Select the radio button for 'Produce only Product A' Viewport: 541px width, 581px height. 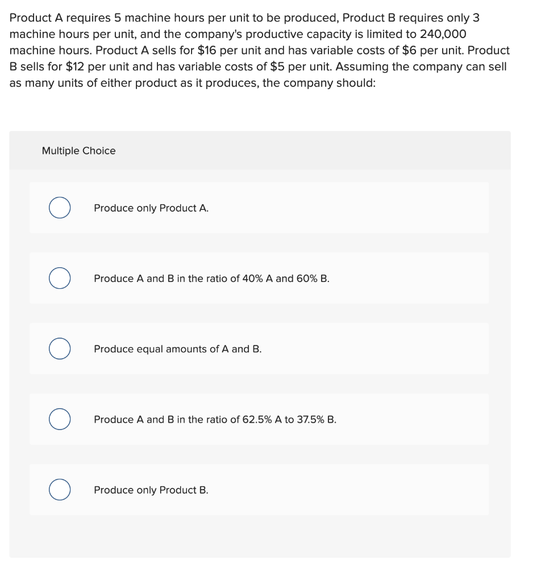59,208
